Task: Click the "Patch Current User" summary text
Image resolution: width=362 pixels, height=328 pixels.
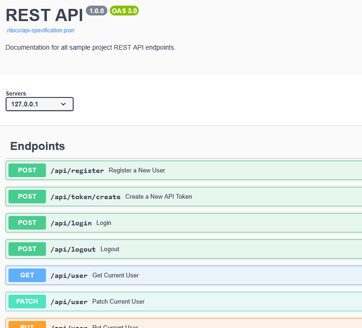Action: (118, 302)
